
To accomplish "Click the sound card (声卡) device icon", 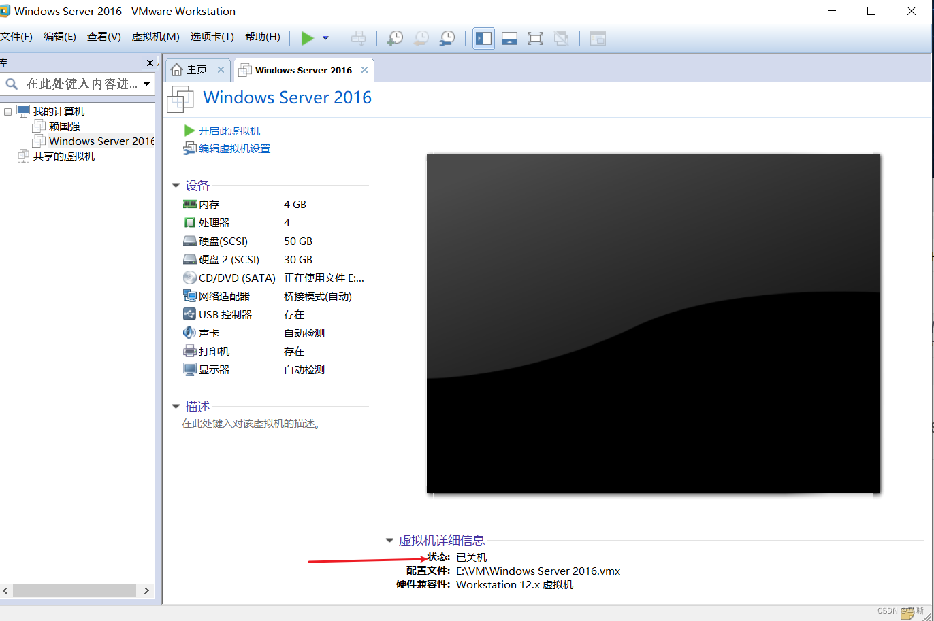I will [189, 333].
